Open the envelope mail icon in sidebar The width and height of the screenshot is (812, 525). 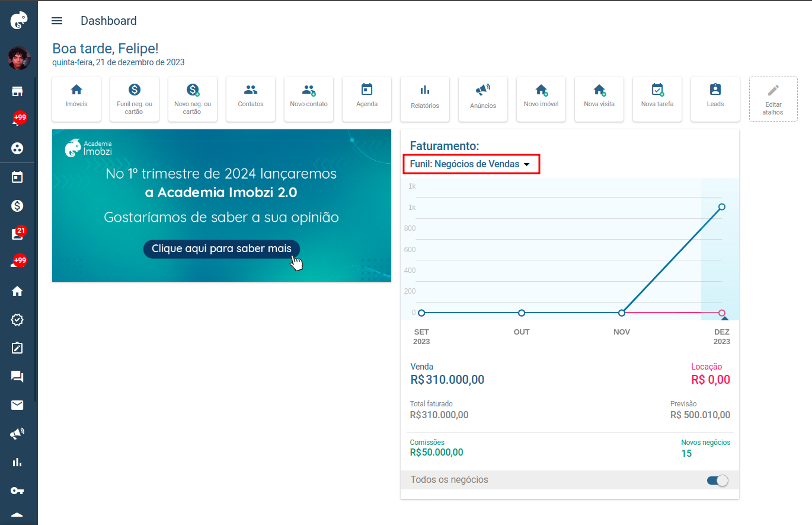17,405
